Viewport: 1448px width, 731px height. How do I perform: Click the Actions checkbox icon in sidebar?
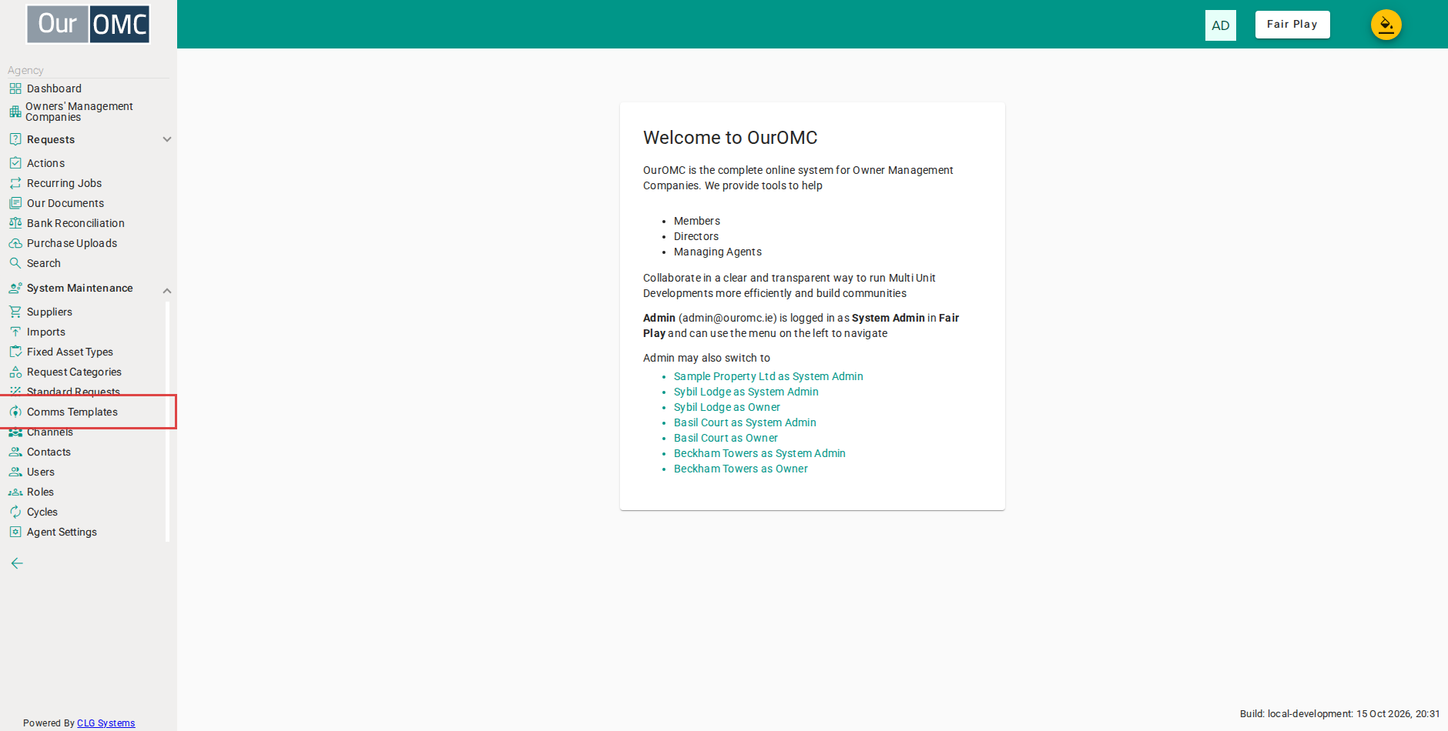pyautogui.click(x=15, y=163)
